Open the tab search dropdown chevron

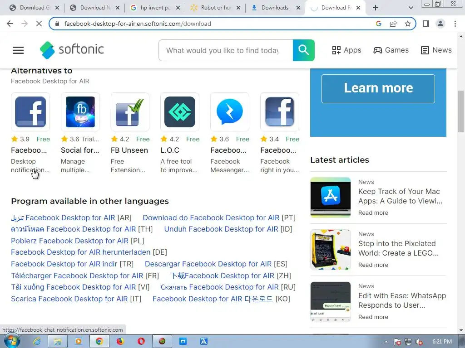pos(411,8)
